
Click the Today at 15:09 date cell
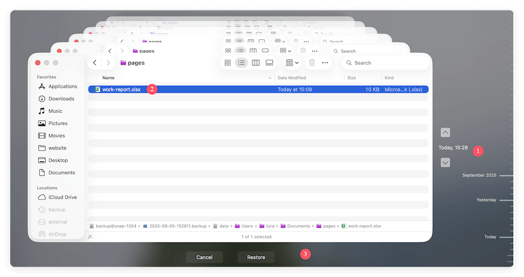click(x=294, y=90)
